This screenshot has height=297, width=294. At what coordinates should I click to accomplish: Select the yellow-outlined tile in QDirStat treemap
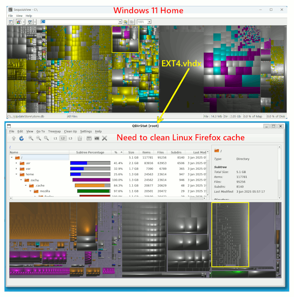tap(230, 235)
